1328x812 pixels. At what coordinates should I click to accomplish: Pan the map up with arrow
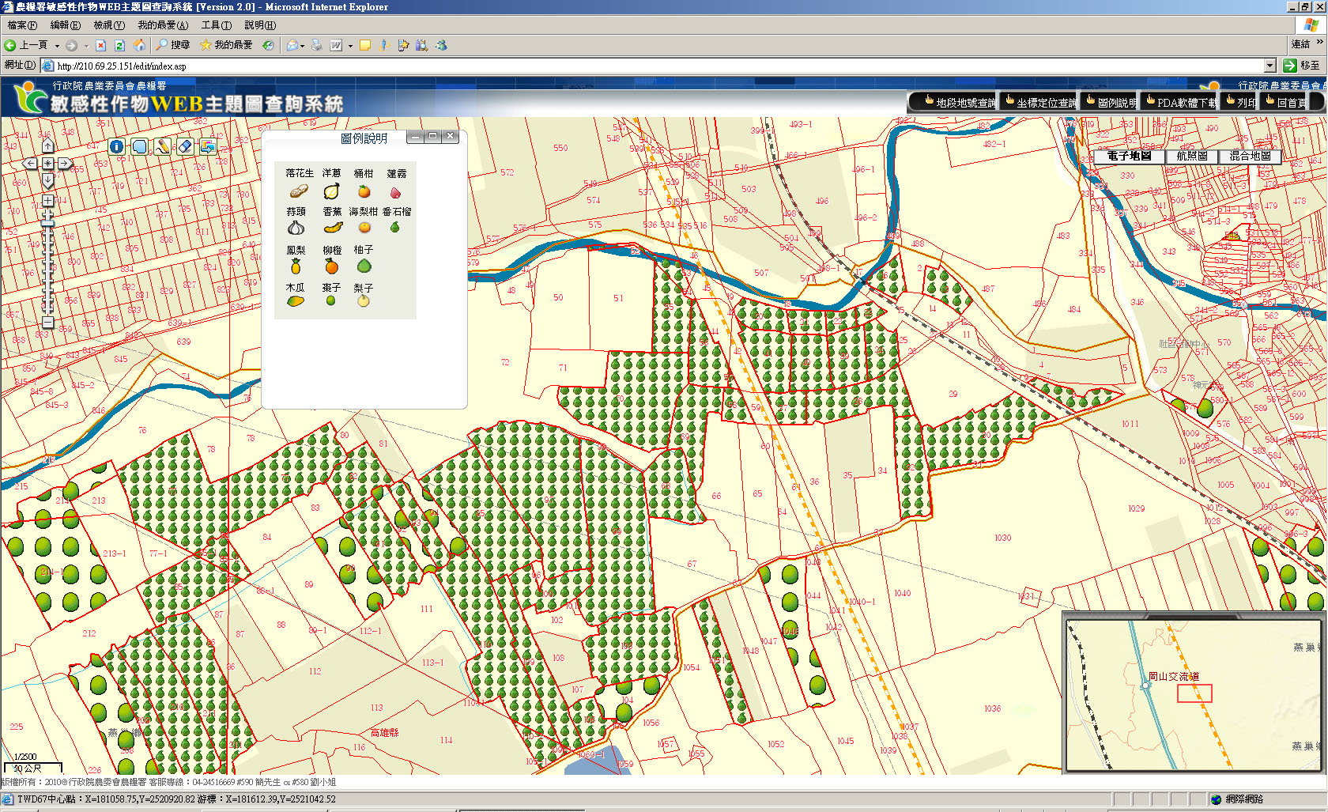click(47, 146)
